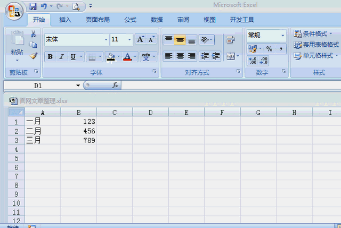
Task: Undo the last action
Action: pyautogui.click(x=44, y=6)
